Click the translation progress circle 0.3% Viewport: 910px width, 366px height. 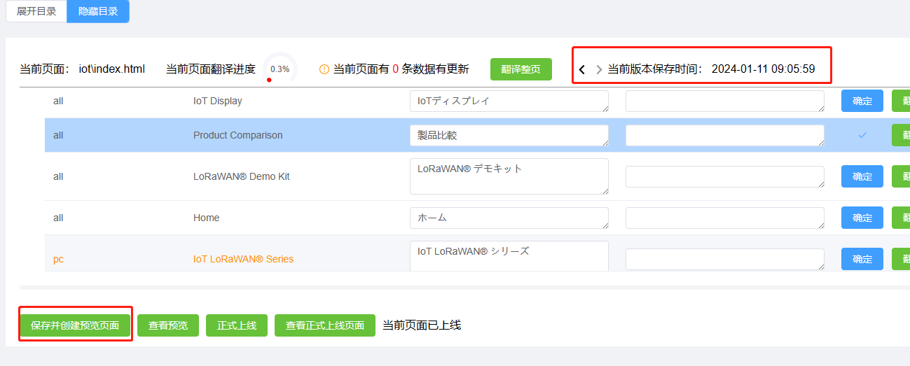pyautogui.click(x=280, y=69)
